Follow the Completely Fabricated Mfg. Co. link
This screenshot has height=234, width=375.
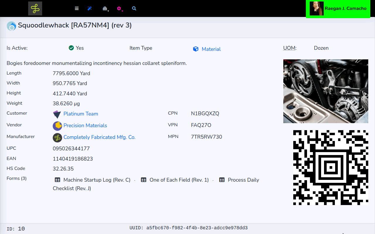(x=99, y=137)
